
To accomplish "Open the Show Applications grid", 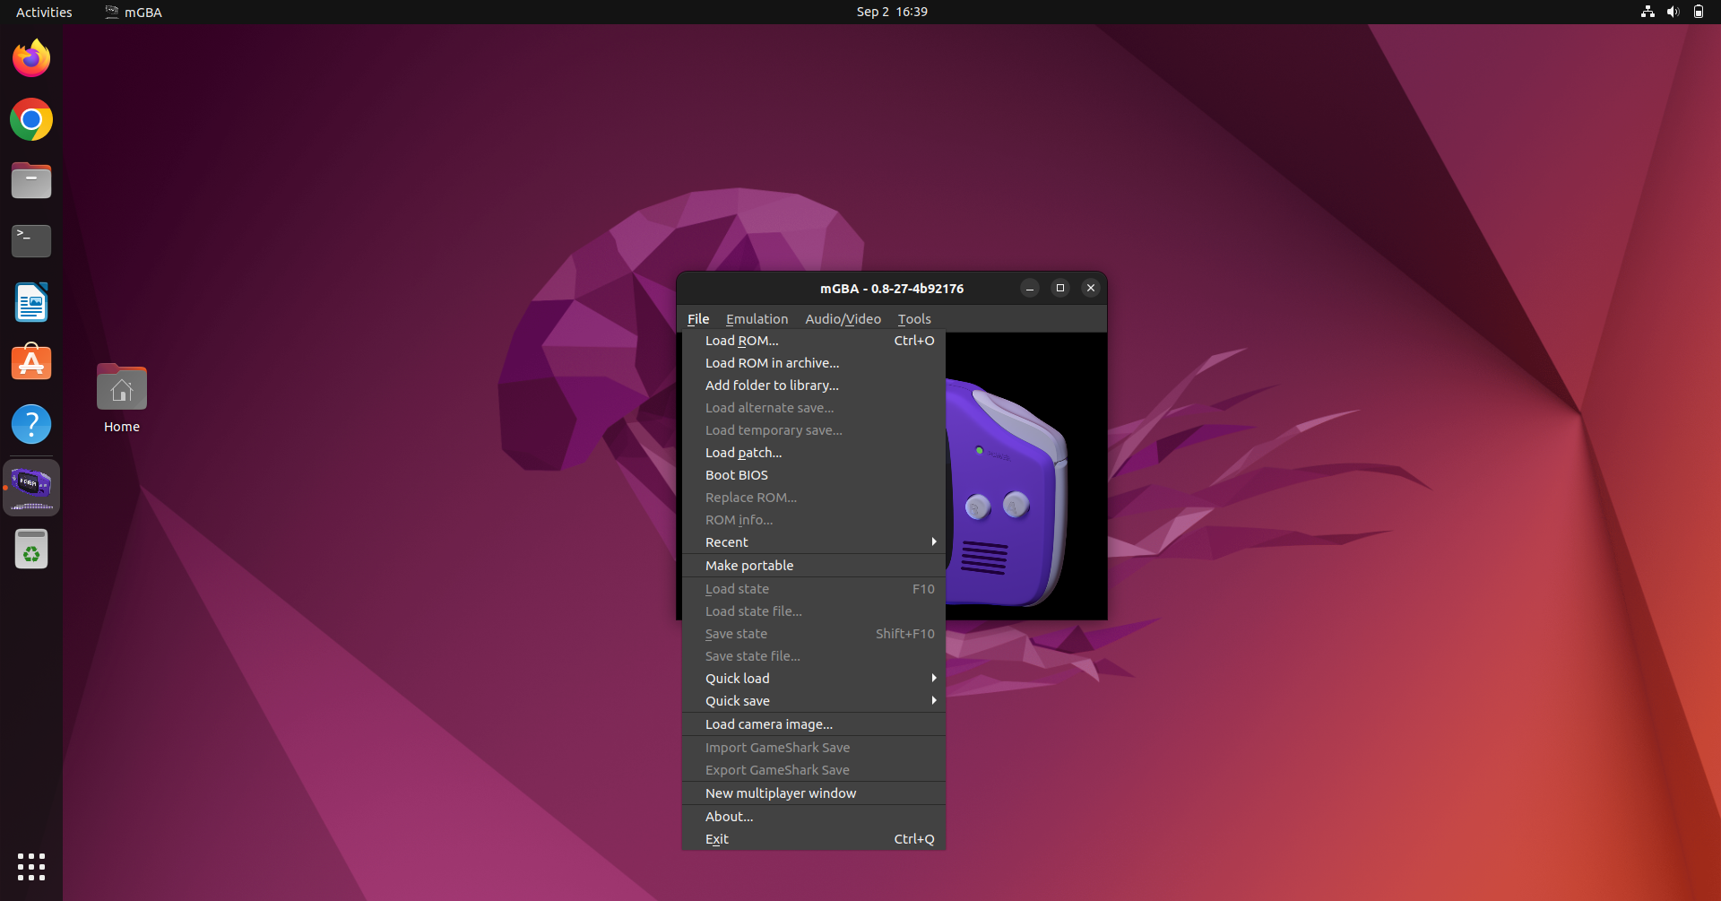I will (x=30, y=867).
